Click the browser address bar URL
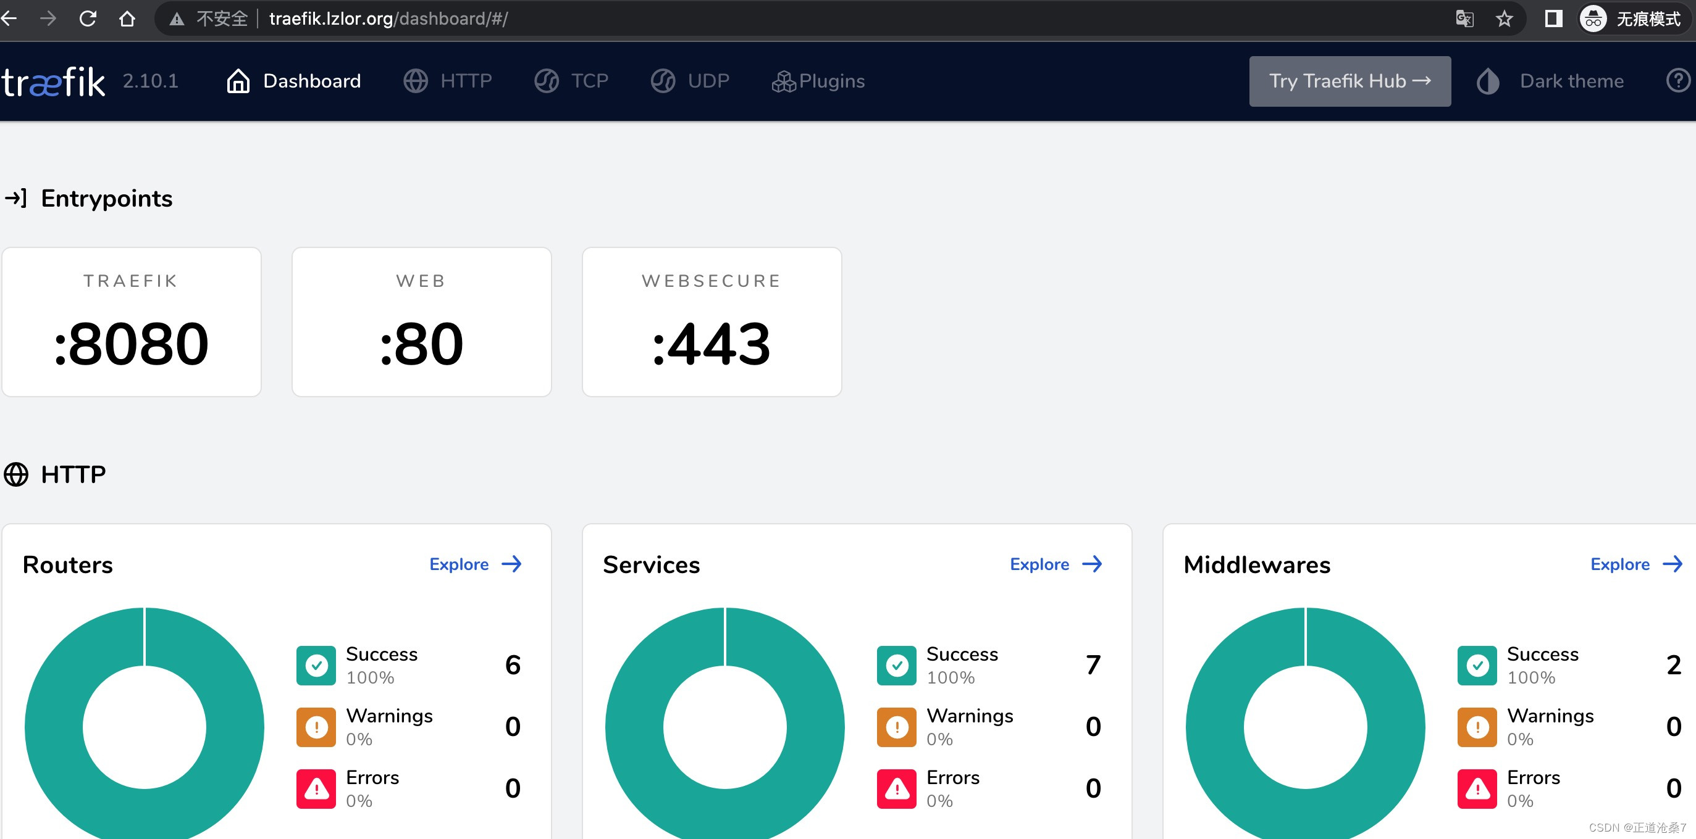The image size is (1696, 839). point(388,19)
